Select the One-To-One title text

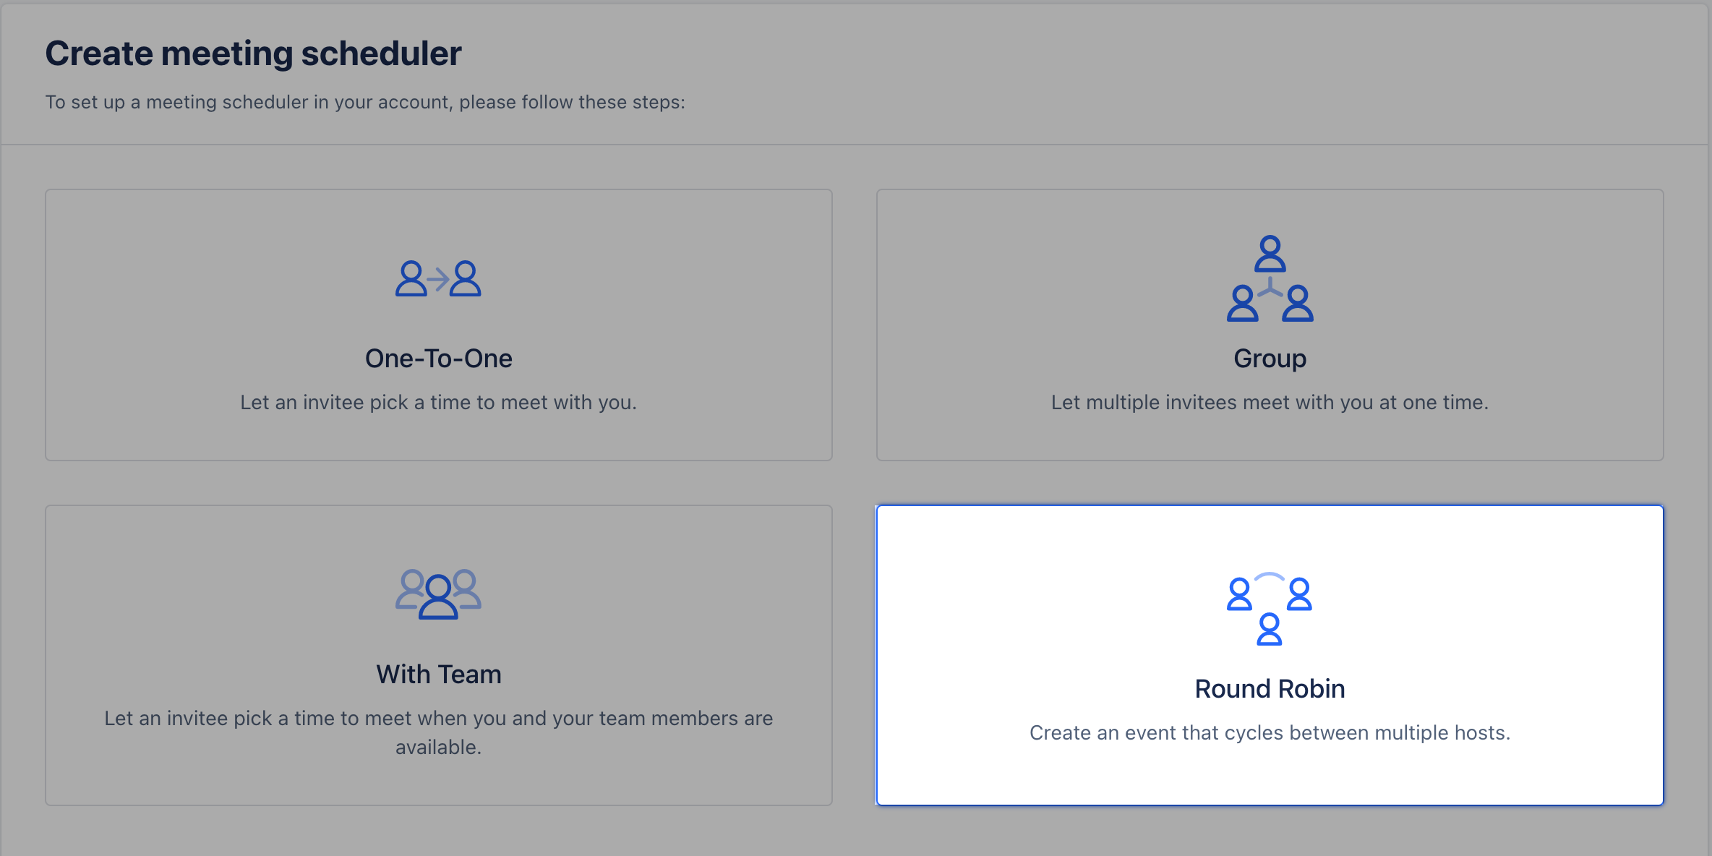[x=438, y=359]
